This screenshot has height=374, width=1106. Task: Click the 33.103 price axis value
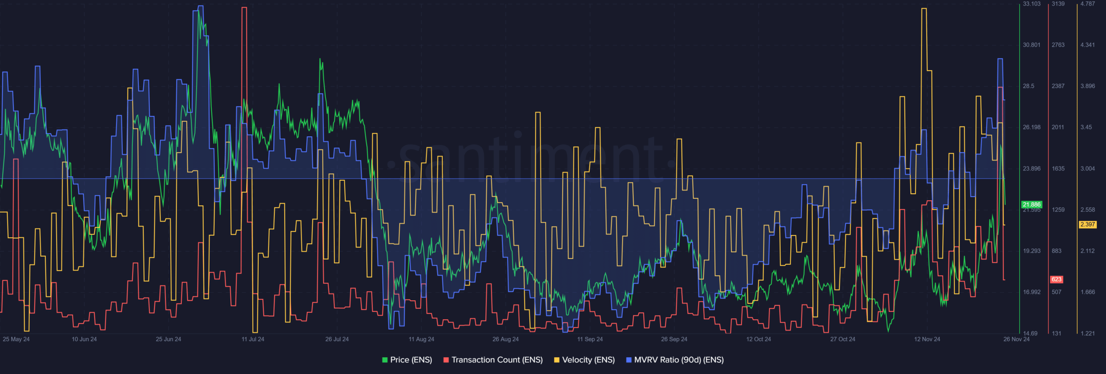tap(1032, 3)
